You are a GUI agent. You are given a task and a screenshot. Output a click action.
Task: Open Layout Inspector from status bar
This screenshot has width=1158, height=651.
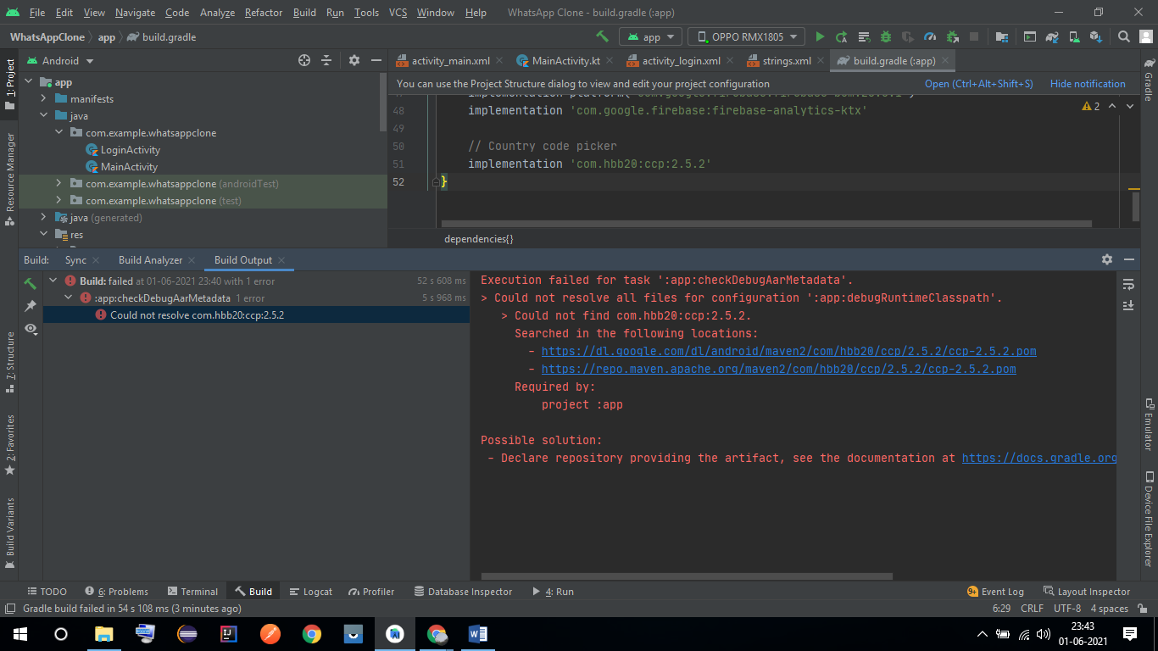coord(1087,592)
